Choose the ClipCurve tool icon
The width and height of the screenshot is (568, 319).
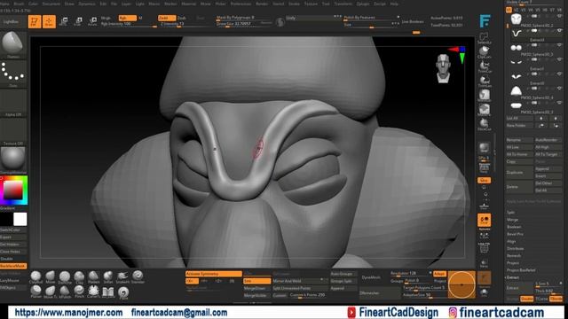[484, 52]
